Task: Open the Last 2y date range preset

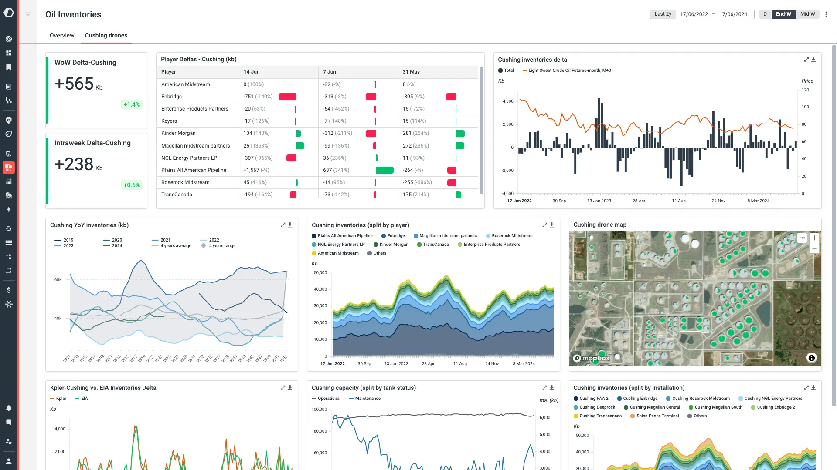Action: click(x=663, y=14)
